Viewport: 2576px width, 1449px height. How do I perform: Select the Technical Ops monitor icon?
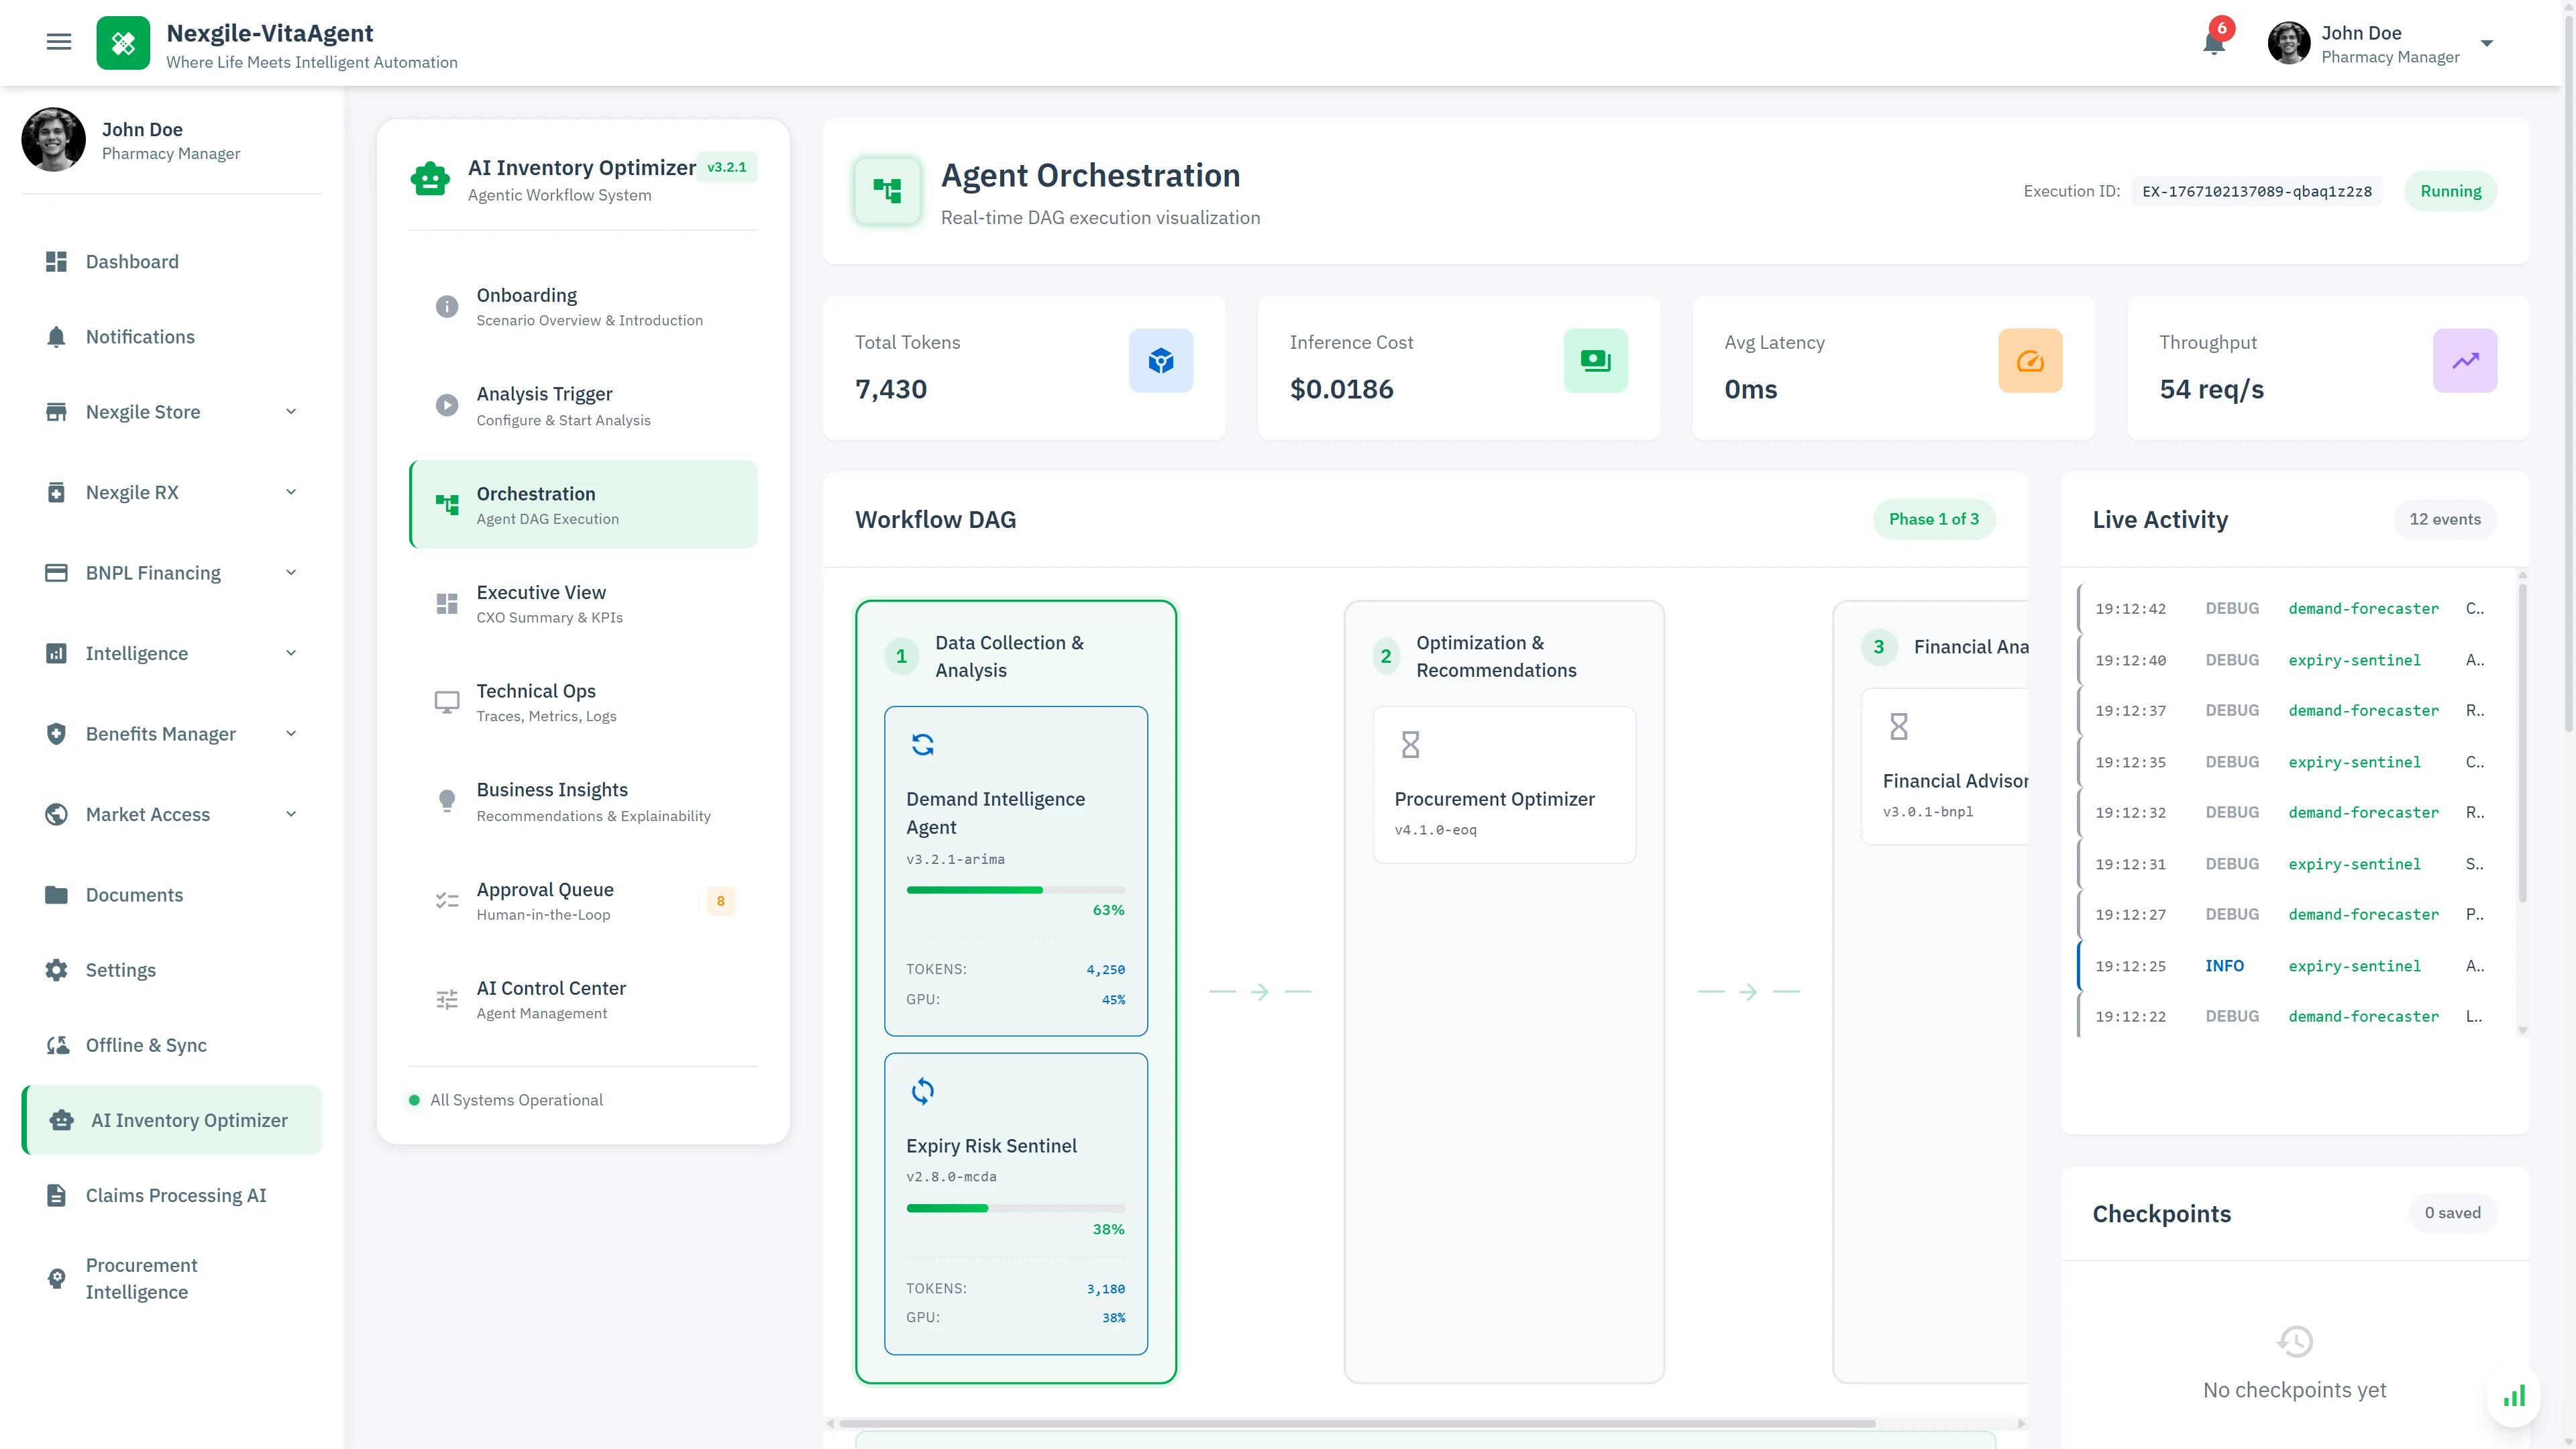[x=447, y=701]
